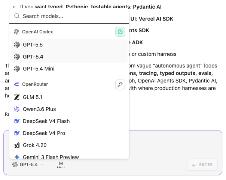Click the M reasoning effort level indicator
The height and width of the screenshot is (180, 226).
[x=61, y=165]
